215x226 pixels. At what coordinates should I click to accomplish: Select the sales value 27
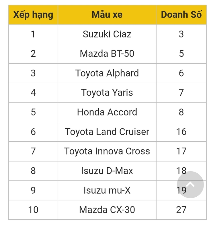[181, 210]
